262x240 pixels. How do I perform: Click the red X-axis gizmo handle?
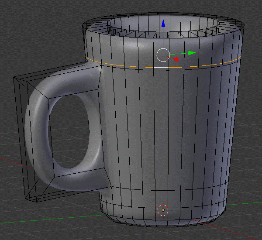tap(176, 59)
